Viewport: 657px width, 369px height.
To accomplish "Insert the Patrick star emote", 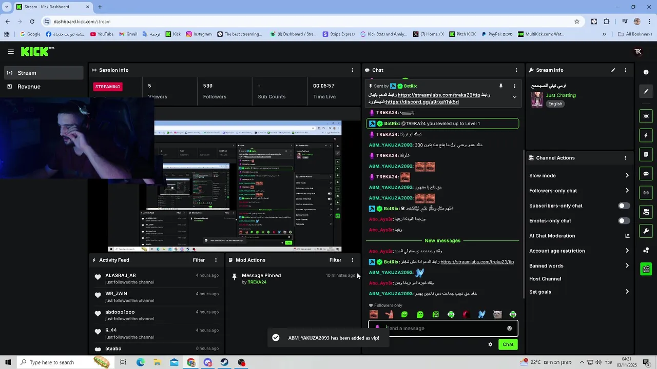I will pyautogui.click(x=389, y=315).
